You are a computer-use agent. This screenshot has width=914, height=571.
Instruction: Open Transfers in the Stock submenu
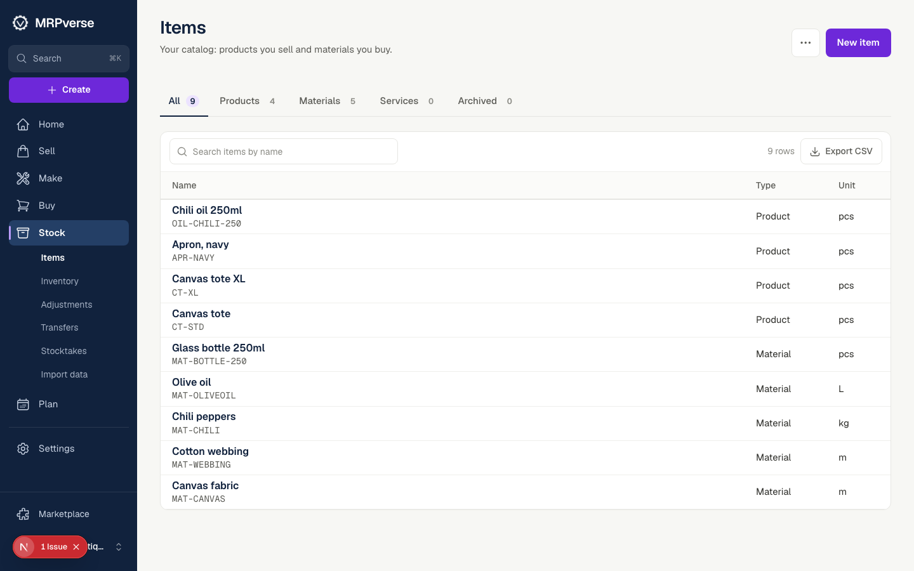click(60, 327)
